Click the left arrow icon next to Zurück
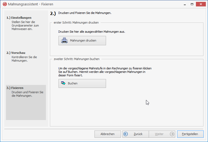The image size is (208, 142). click(x=126, y=134)
